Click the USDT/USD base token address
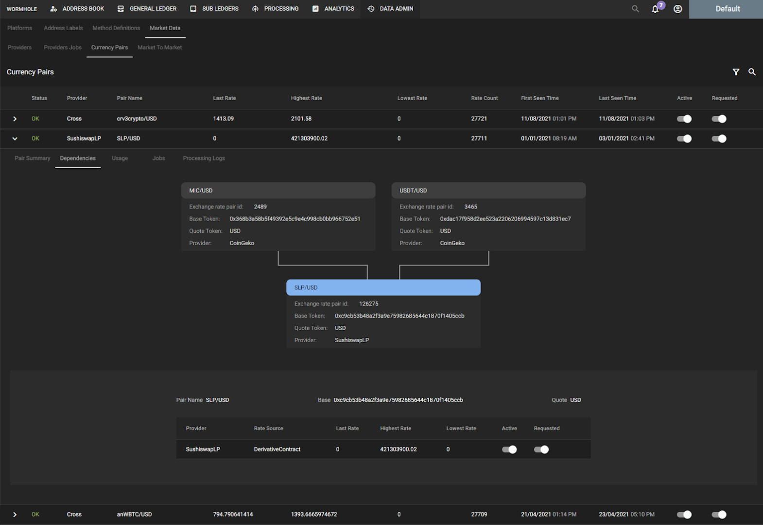Viewport: 763px width, 525px height. click(505, 219)
